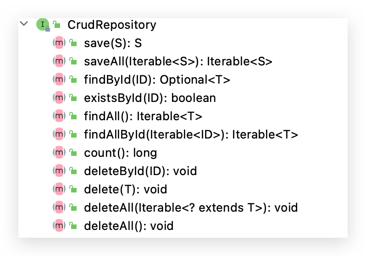
Task: Click the method icon beside save(S)
Action: coord(60,43)
